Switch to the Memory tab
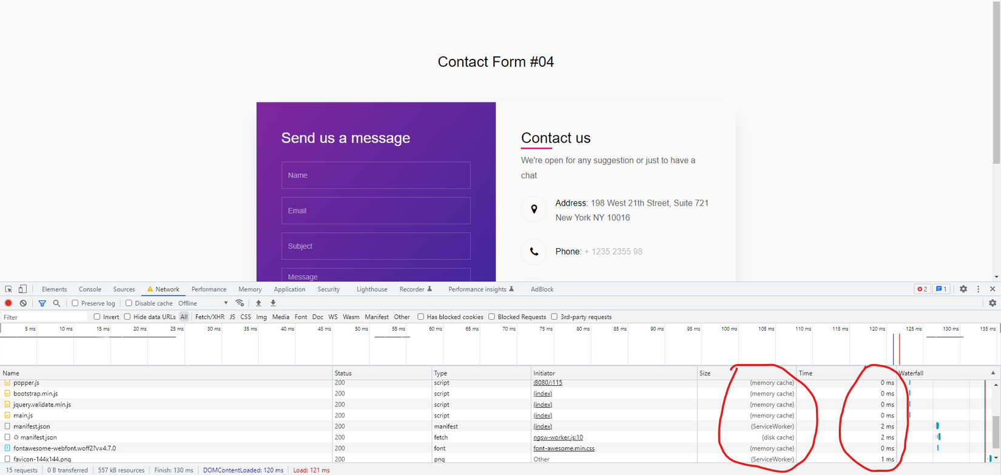1001x475 pixels. coord(250,289)
